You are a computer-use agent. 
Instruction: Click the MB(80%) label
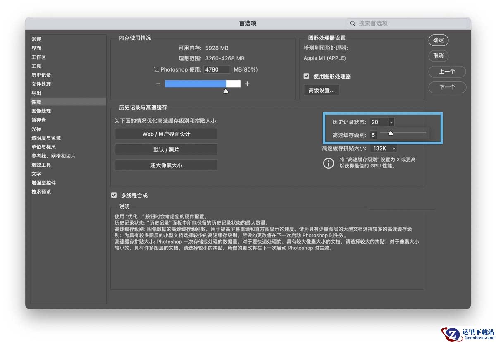pyautogui.click(x=246, y=69)
